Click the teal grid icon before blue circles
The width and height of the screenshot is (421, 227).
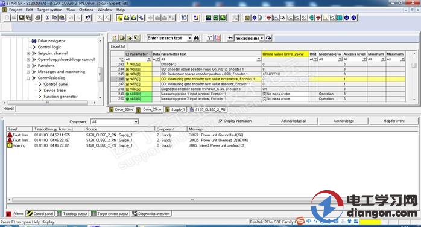340,18
